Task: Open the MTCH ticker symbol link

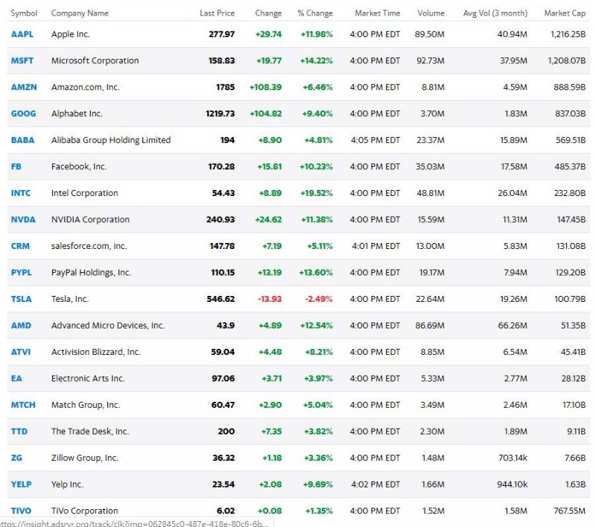Action: [x=23, y=405]
